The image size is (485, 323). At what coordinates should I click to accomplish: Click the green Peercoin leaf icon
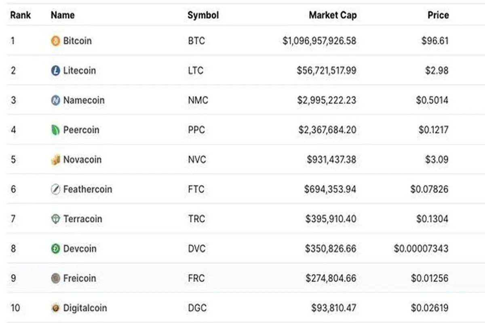coord(55,130)
